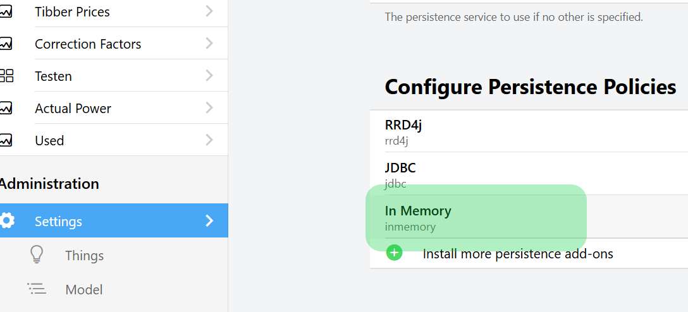This screenshot has height=312, width=688.
Task: Click the Correction Factors chart icon
Action: click(x=6, y=44)
